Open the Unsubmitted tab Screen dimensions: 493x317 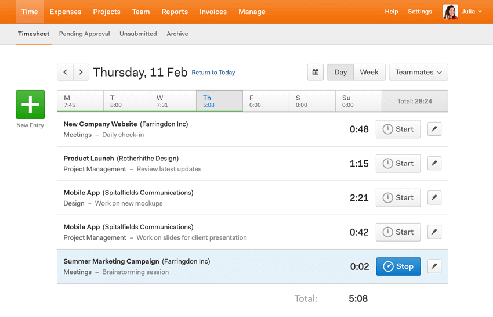[138, 34]
